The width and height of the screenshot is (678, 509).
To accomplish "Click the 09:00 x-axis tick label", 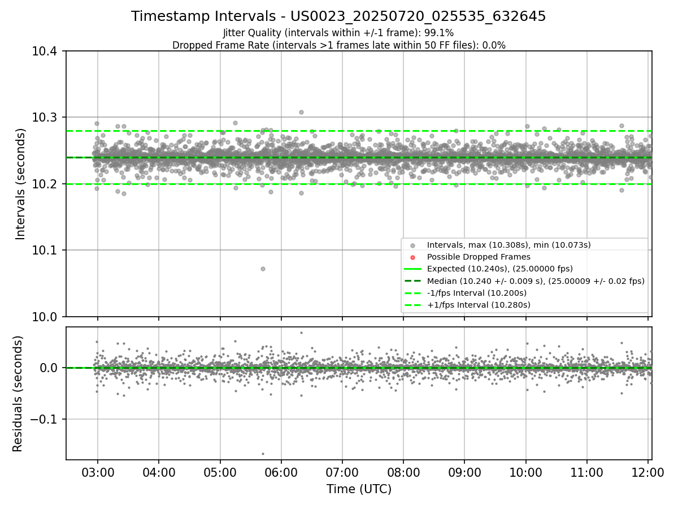I will (x=464, y=472).
